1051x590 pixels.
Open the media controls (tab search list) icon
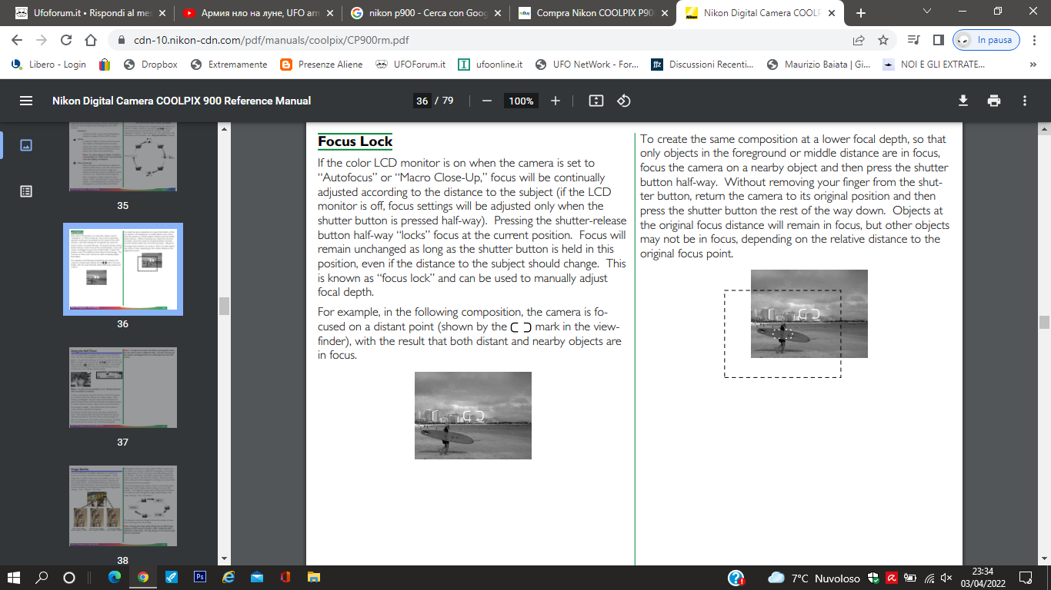tap(913, 40)
